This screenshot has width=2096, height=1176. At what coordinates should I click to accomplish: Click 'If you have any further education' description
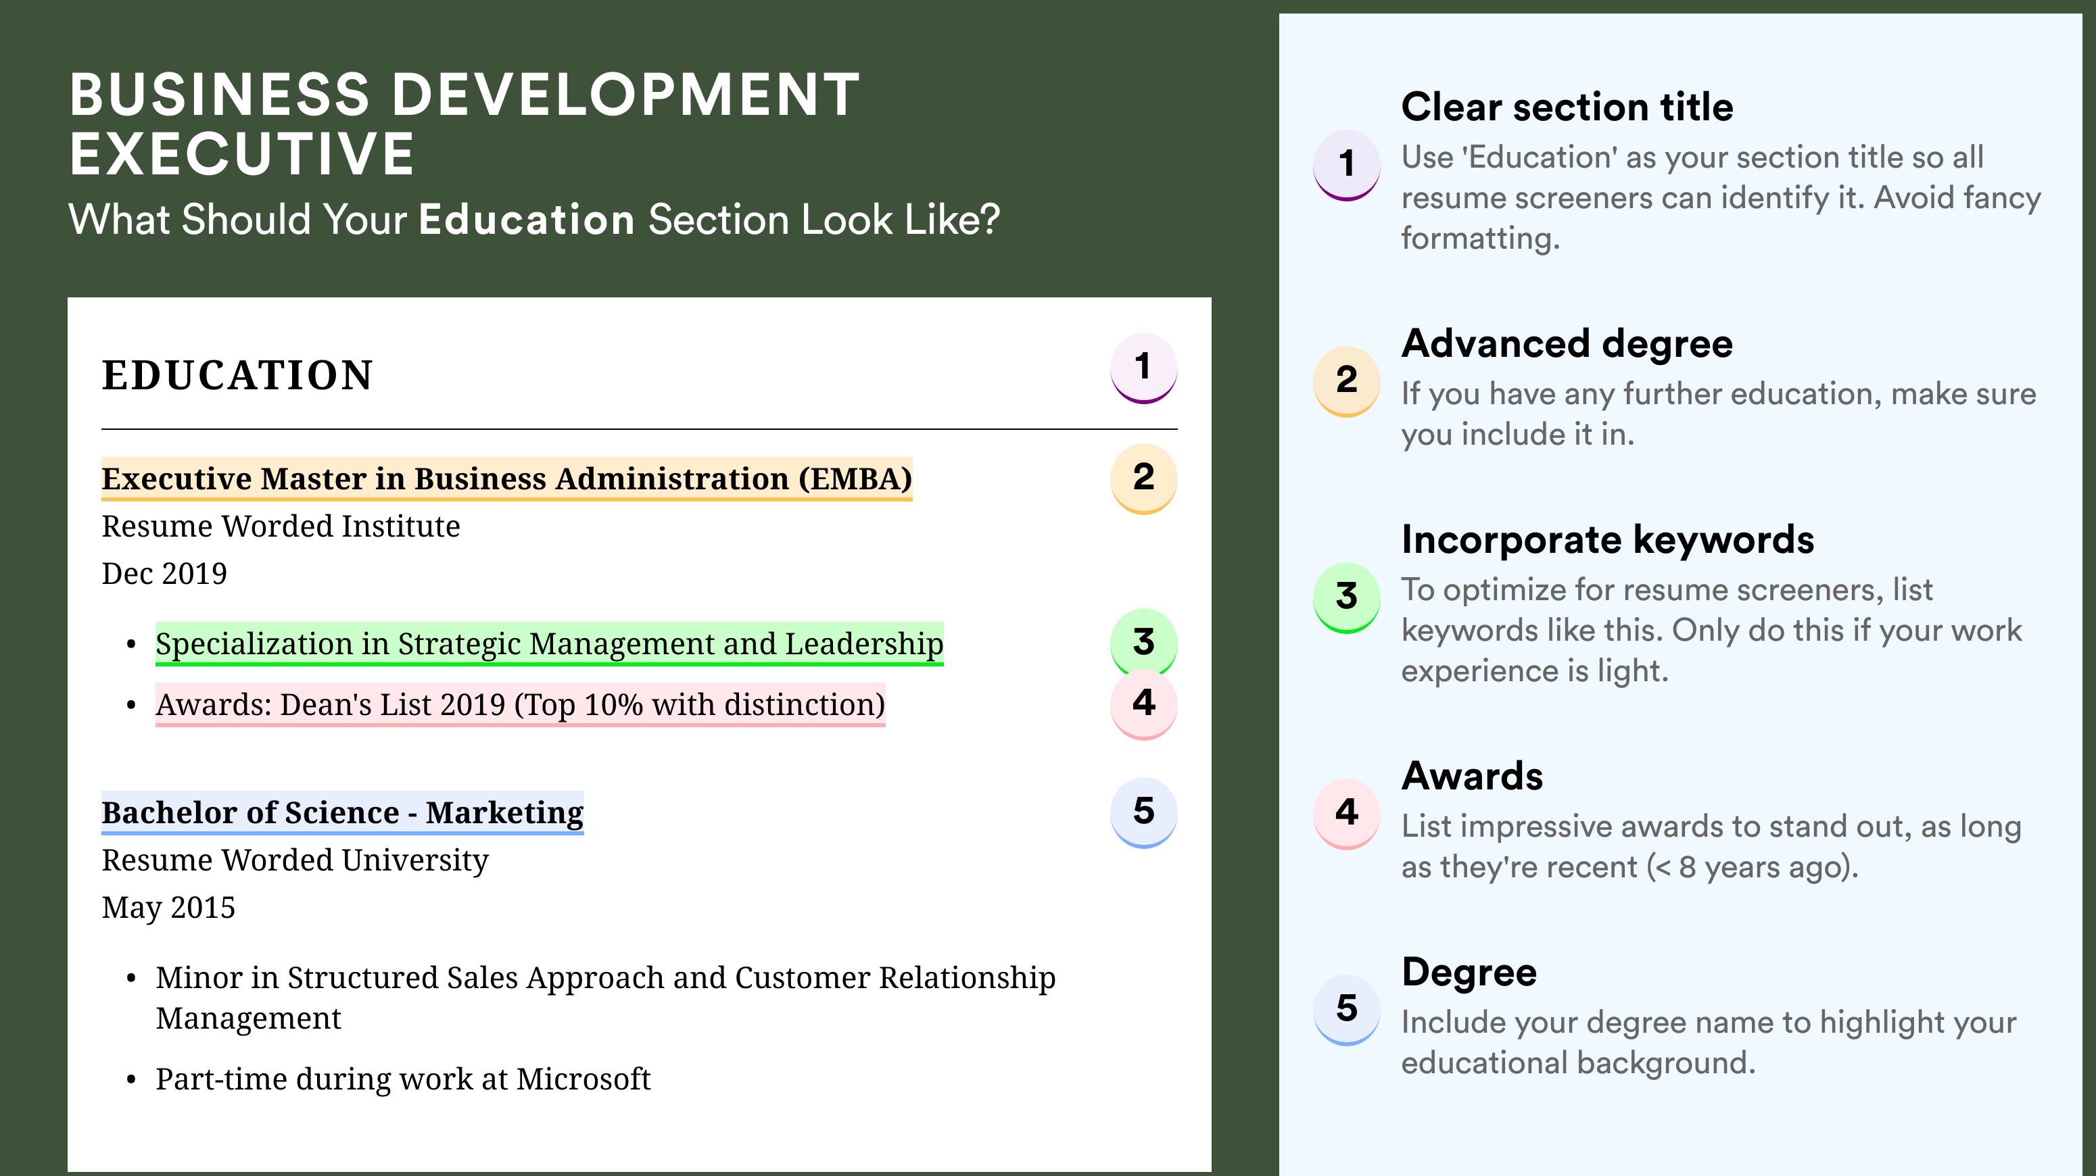tap(1719, 414)
